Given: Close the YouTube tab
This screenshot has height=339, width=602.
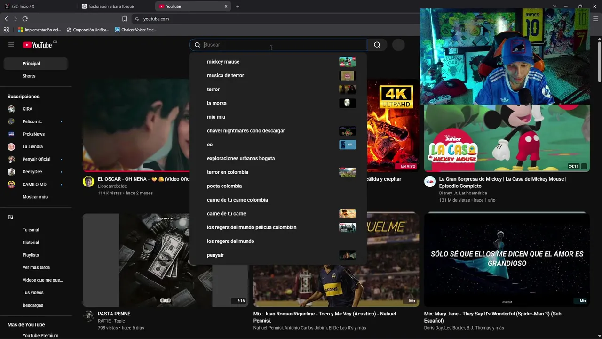Looking at the screenshot, I should [226, 6].
